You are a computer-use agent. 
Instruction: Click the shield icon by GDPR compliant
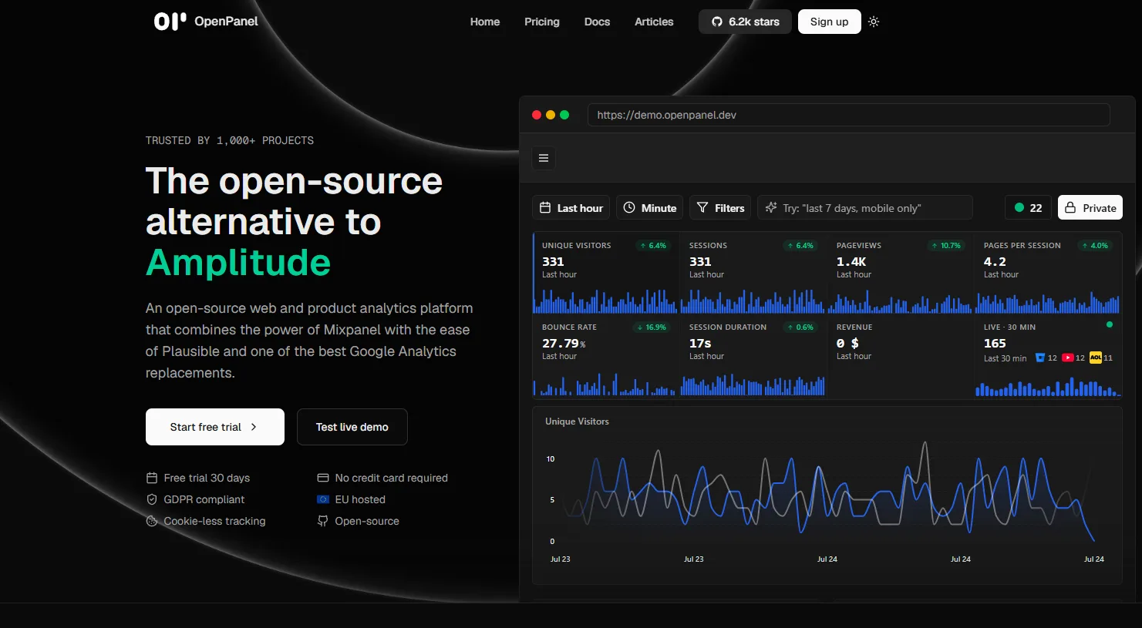[x=152, y=499]
